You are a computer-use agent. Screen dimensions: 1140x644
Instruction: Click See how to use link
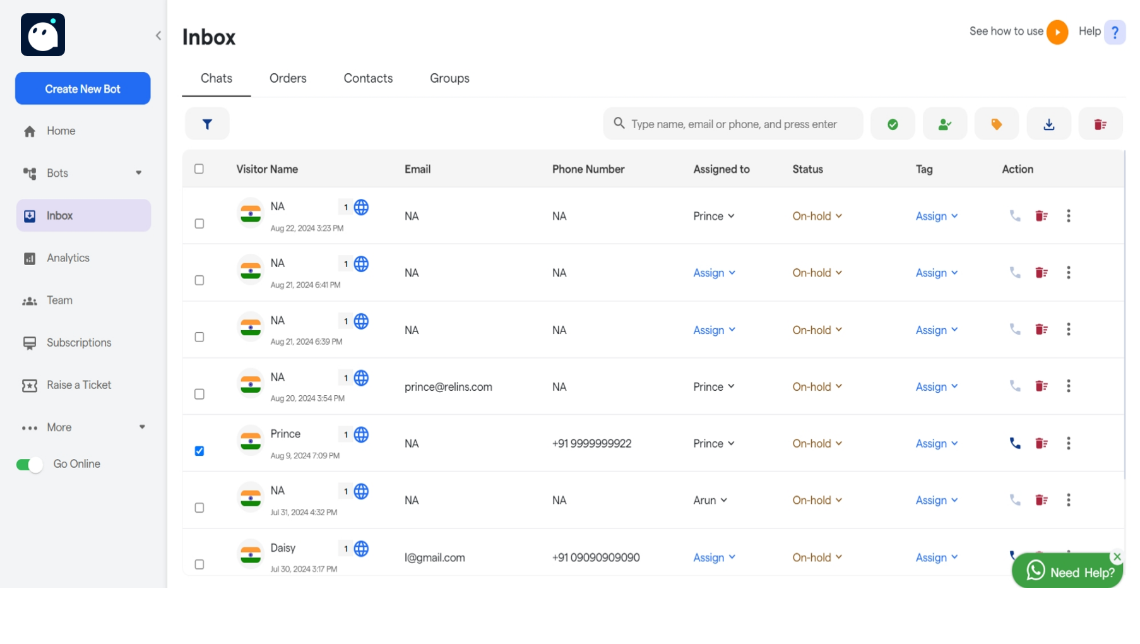tap(1006, 32)
